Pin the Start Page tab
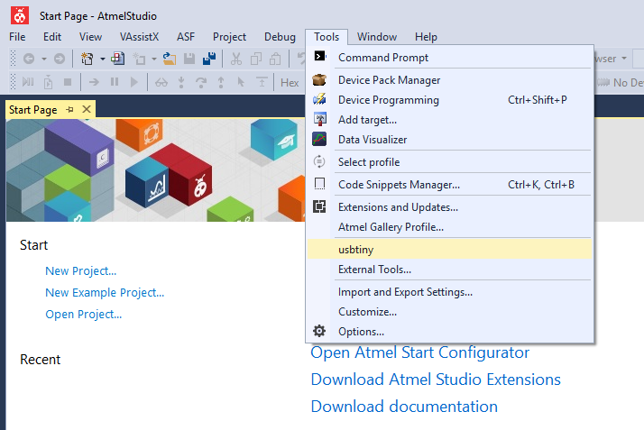 [69, 110]
